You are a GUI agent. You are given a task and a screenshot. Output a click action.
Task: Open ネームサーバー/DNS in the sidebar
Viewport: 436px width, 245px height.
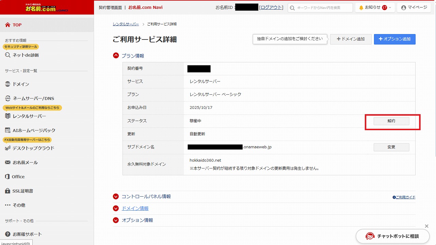click(33, 98)
